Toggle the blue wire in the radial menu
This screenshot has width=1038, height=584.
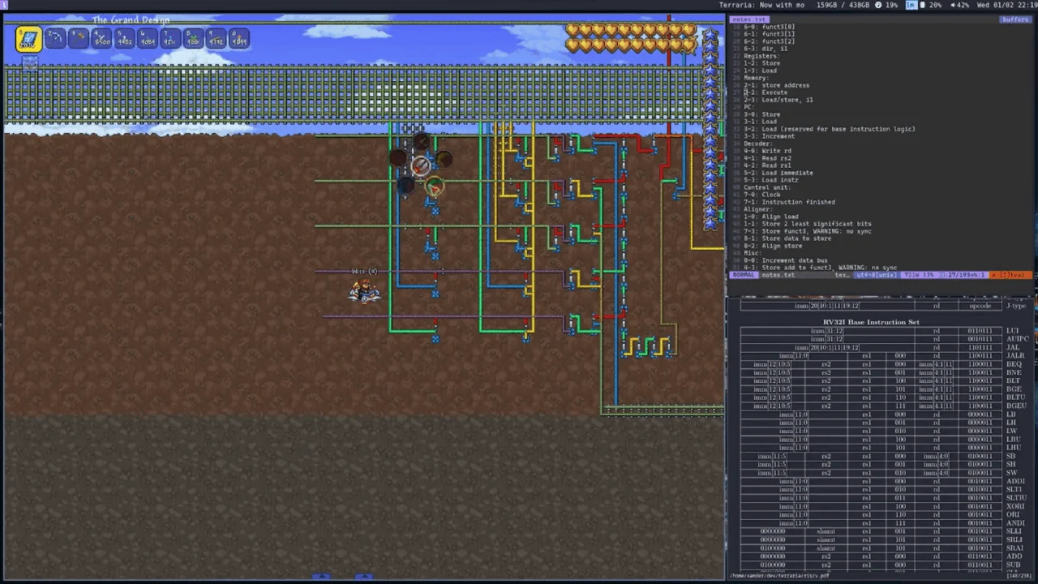(x=405, y=187)
